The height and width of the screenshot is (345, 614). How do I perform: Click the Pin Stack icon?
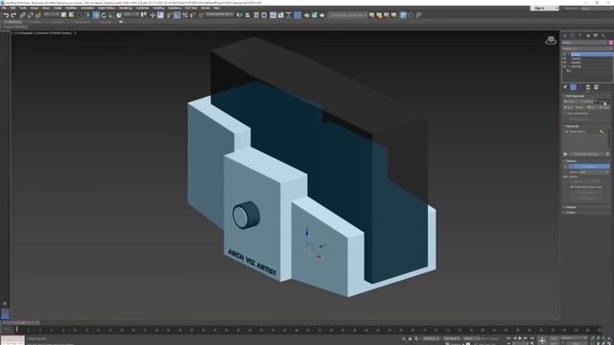[565, 87]
